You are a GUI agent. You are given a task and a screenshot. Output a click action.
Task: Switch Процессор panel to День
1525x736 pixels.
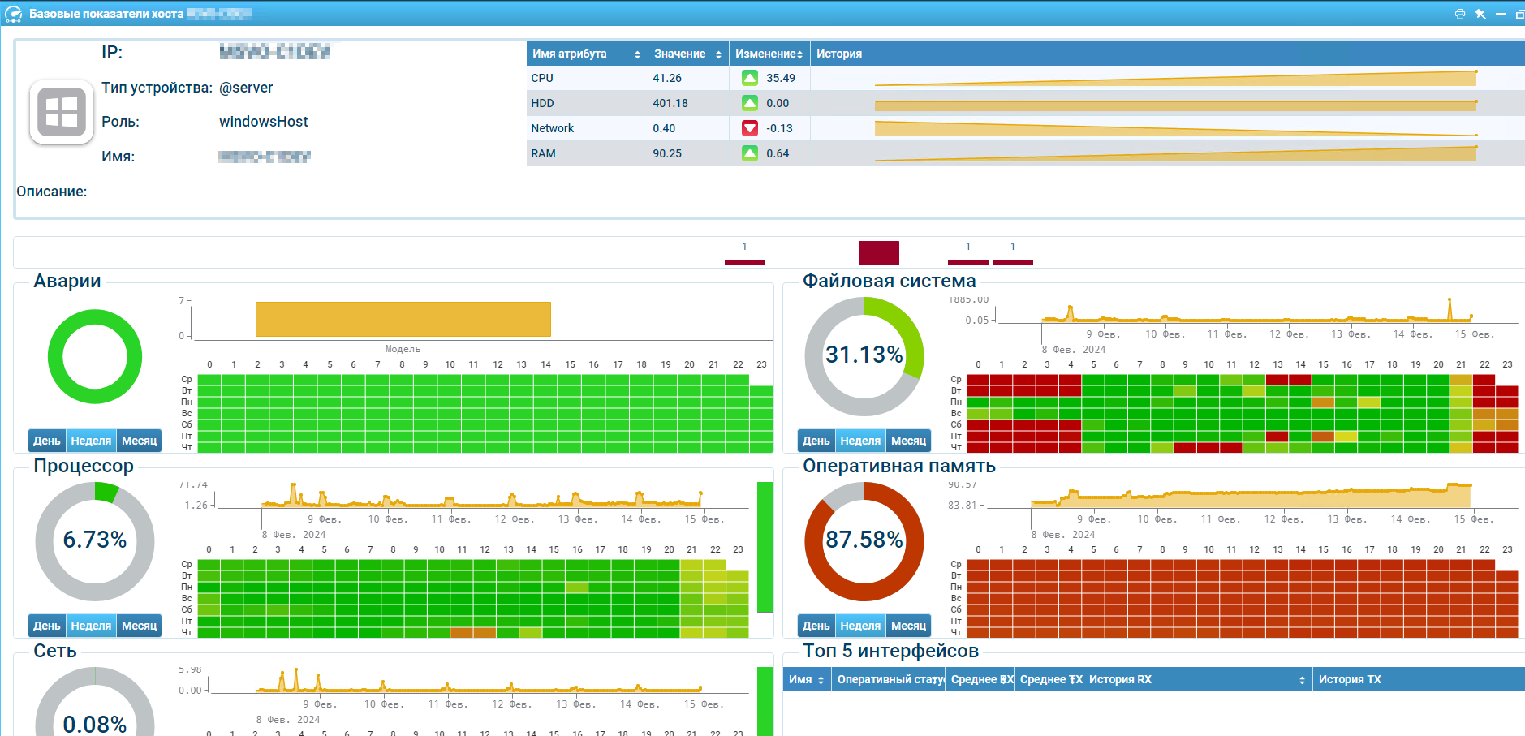click(x=47, y=626)
